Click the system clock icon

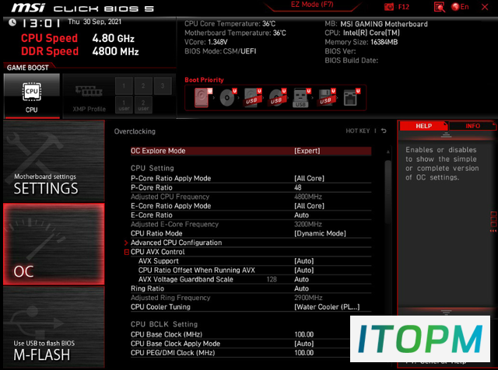pos(12,23)
